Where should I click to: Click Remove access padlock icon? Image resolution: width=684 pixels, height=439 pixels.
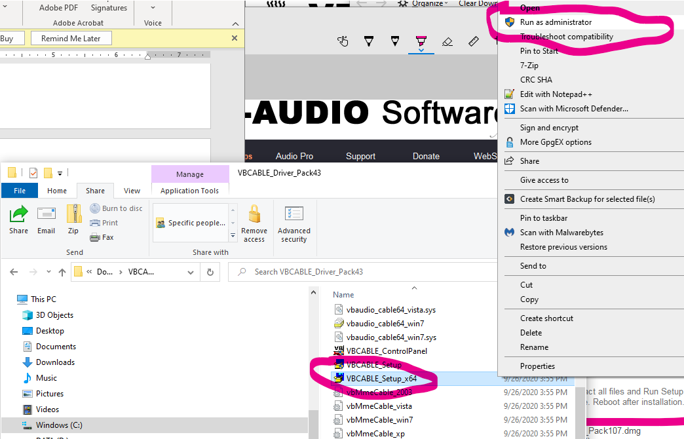pyautogui.click(x=254, y=223)
